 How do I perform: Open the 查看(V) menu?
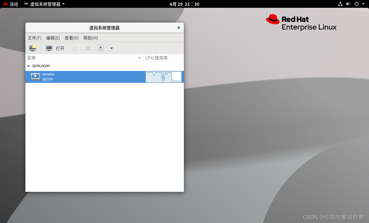(x=71, y=38)
